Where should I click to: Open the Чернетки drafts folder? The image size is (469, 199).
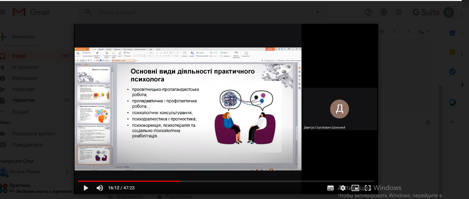tap(23, 100)
